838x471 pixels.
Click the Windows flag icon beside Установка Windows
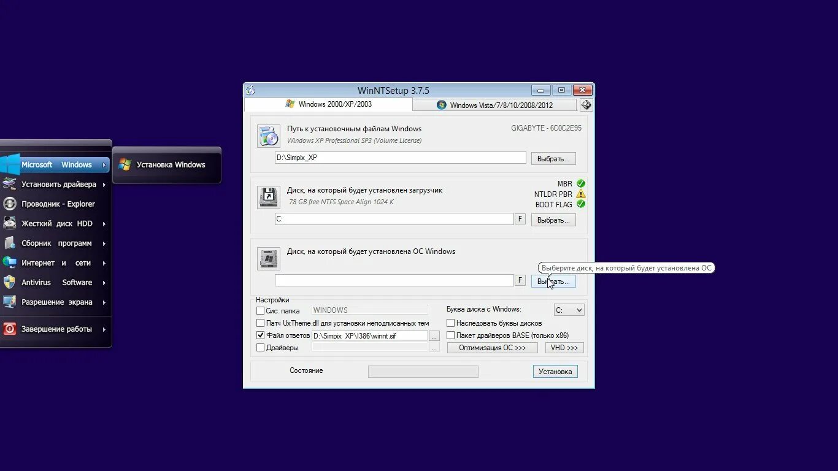pyautogui.click(x=125, y=164)
